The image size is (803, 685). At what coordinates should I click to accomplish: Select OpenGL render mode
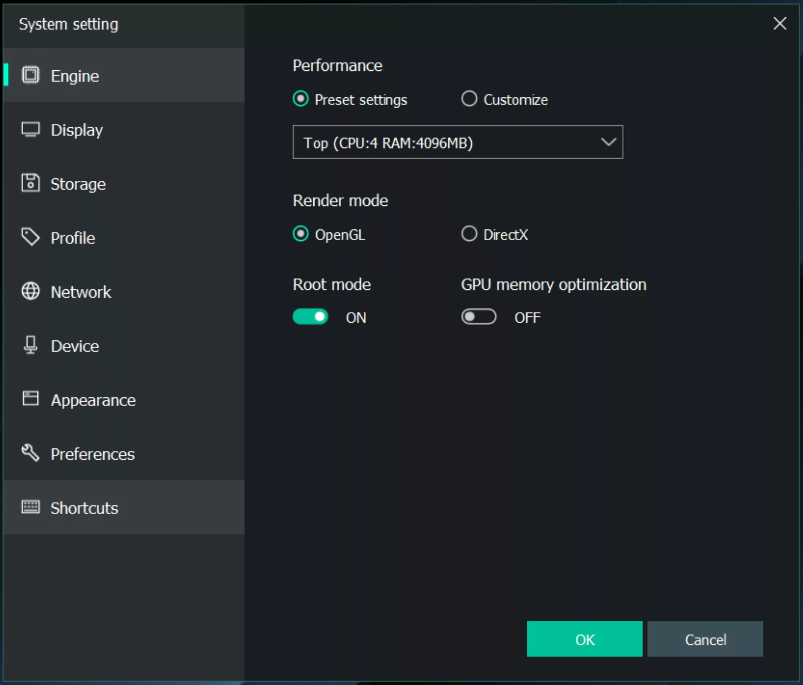click(301, 234)
